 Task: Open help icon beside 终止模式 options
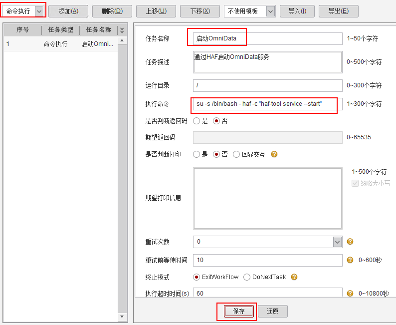(x=294, y=277)
